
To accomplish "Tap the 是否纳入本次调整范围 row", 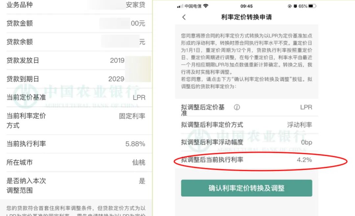I will [76, 186].
